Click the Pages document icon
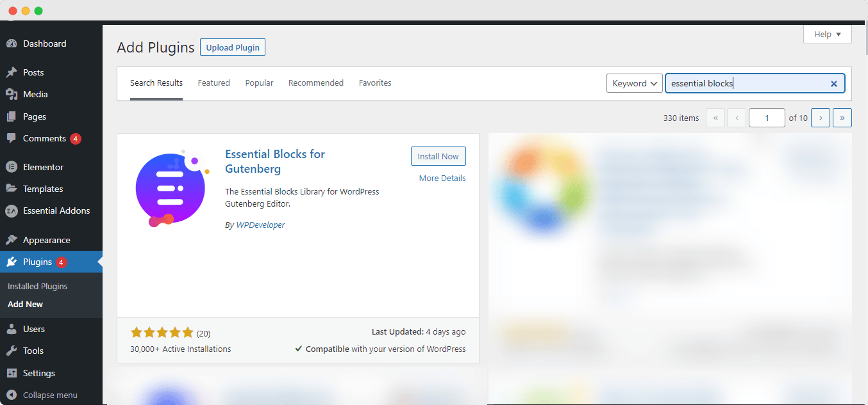Screen dimensions: 868x405 [x=12, y=116]
